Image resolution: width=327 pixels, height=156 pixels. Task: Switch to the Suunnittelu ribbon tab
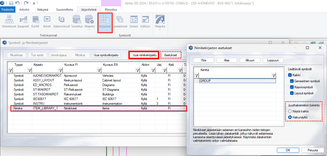coord(65,9)
